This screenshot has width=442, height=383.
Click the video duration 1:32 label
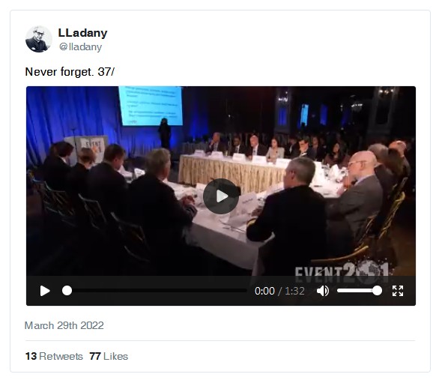click(x=294, y=291)
